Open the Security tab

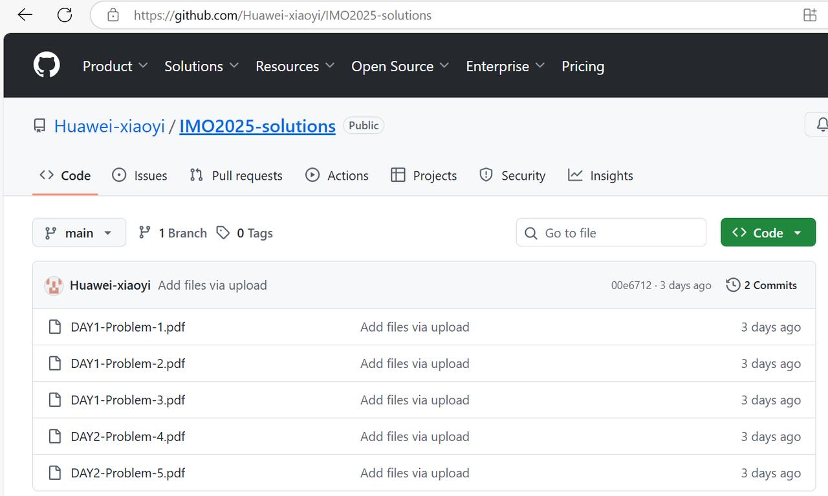512,175
